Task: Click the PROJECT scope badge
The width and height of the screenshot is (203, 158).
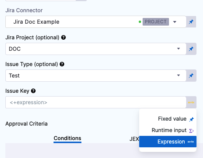Action: pos(156,22)
